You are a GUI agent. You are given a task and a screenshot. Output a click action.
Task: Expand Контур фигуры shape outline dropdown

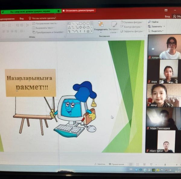pos(132,27)
